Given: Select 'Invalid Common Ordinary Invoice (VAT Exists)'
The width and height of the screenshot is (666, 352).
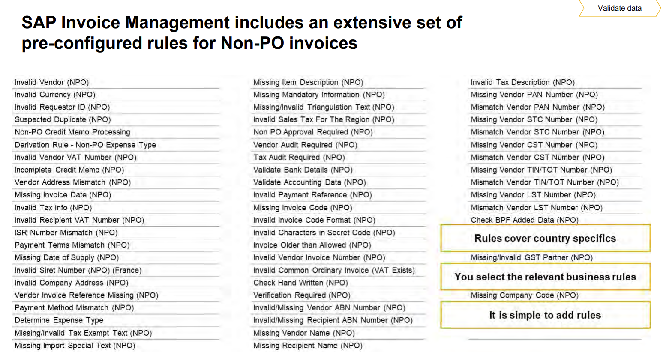Looking at the screenshot, I should pos(334,270).
